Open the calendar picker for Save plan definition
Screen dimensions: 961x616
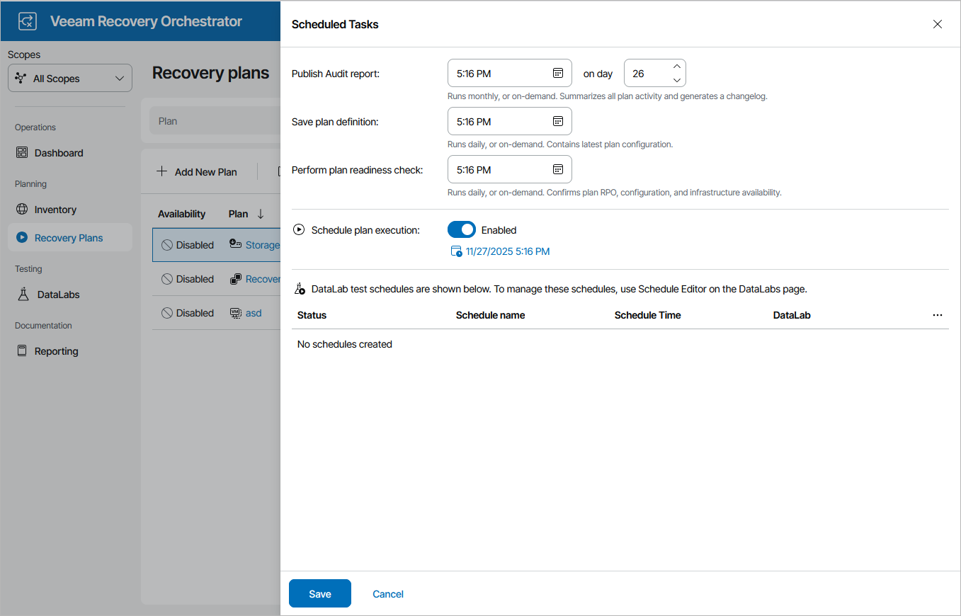(559, 121)
